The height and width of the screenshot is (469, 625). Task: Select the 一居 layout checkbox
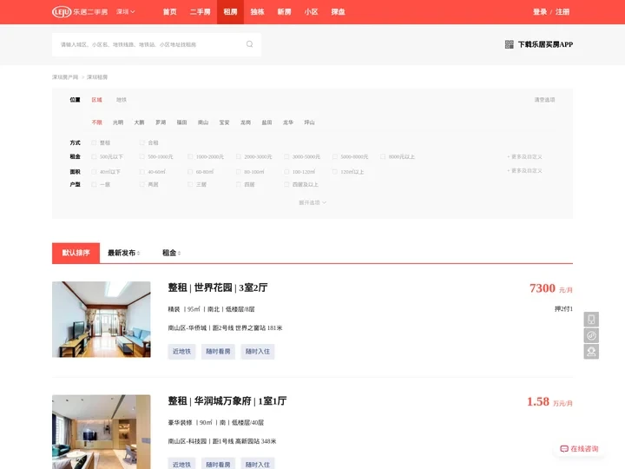coord(94,184)
